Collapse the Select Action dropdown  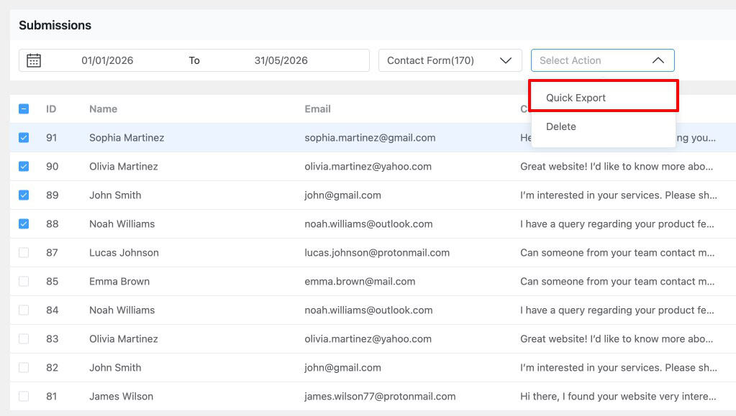click(x=602, y=60)
